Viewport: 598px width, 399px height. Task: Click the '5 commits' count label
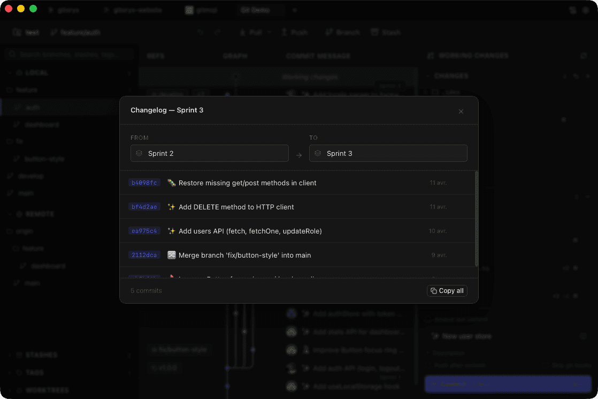click(146, 291)
